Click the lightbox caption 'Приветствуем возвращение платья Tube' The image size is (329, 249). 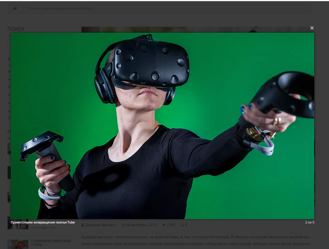coord(43,222)
